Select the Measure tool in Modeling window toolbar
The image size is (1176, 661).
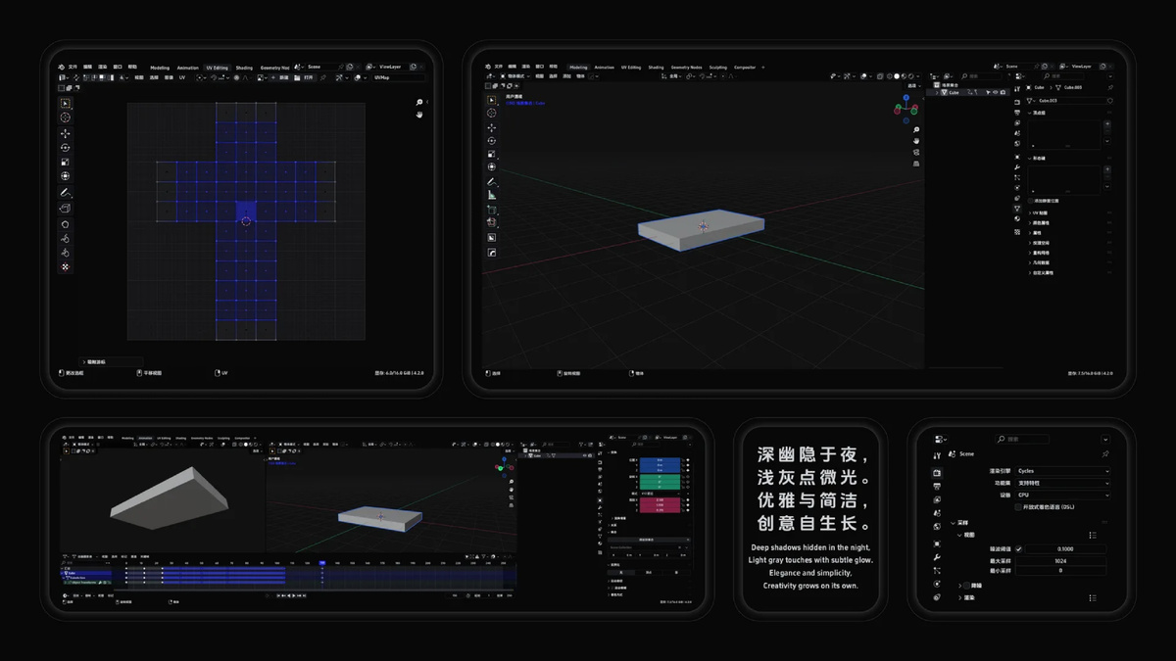492,195
